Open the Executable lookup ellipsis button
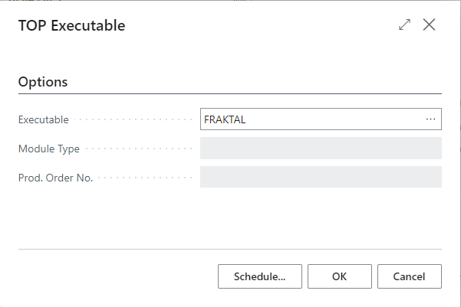The height and width of the screenshot is (307, 461). pos(430,119)
